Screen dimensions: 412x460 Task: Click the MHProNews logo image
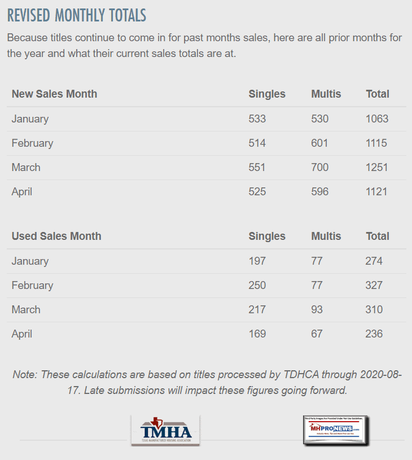336,431
